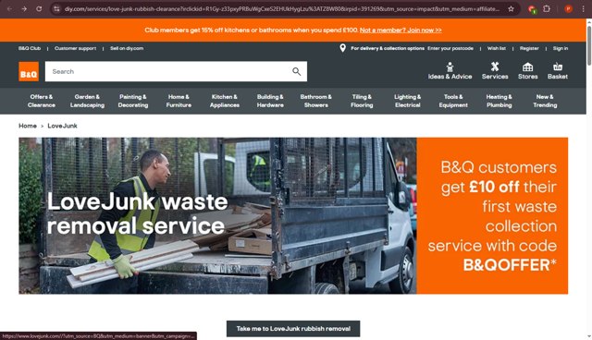Image resolution: width=592 pixels, height=340 pixels.
Task: Click 'Not a member? Join now' link
Action: 401,30
